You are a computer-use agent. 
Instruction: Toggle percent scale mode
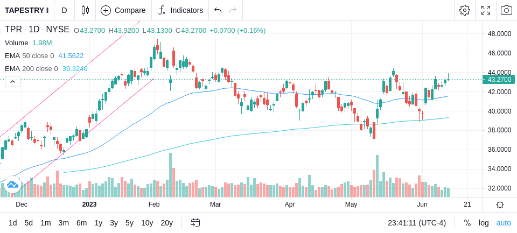tap(467, 223)
